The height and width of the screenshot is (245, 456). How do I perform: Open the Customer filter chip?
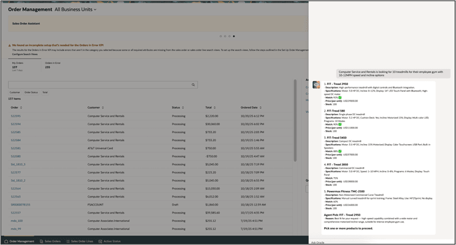pyautogui.click(x=15, y=93)
